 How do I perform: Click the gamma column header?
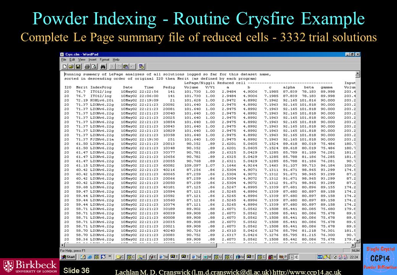[327, 87]
